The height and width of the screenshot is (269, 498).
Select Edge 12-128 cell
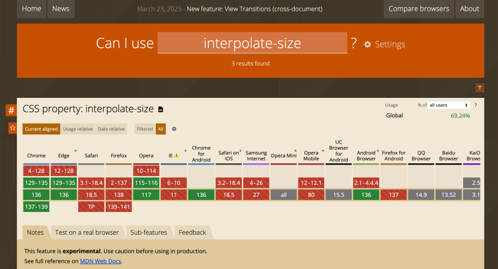pyautogui.click(x=64, y=171)
